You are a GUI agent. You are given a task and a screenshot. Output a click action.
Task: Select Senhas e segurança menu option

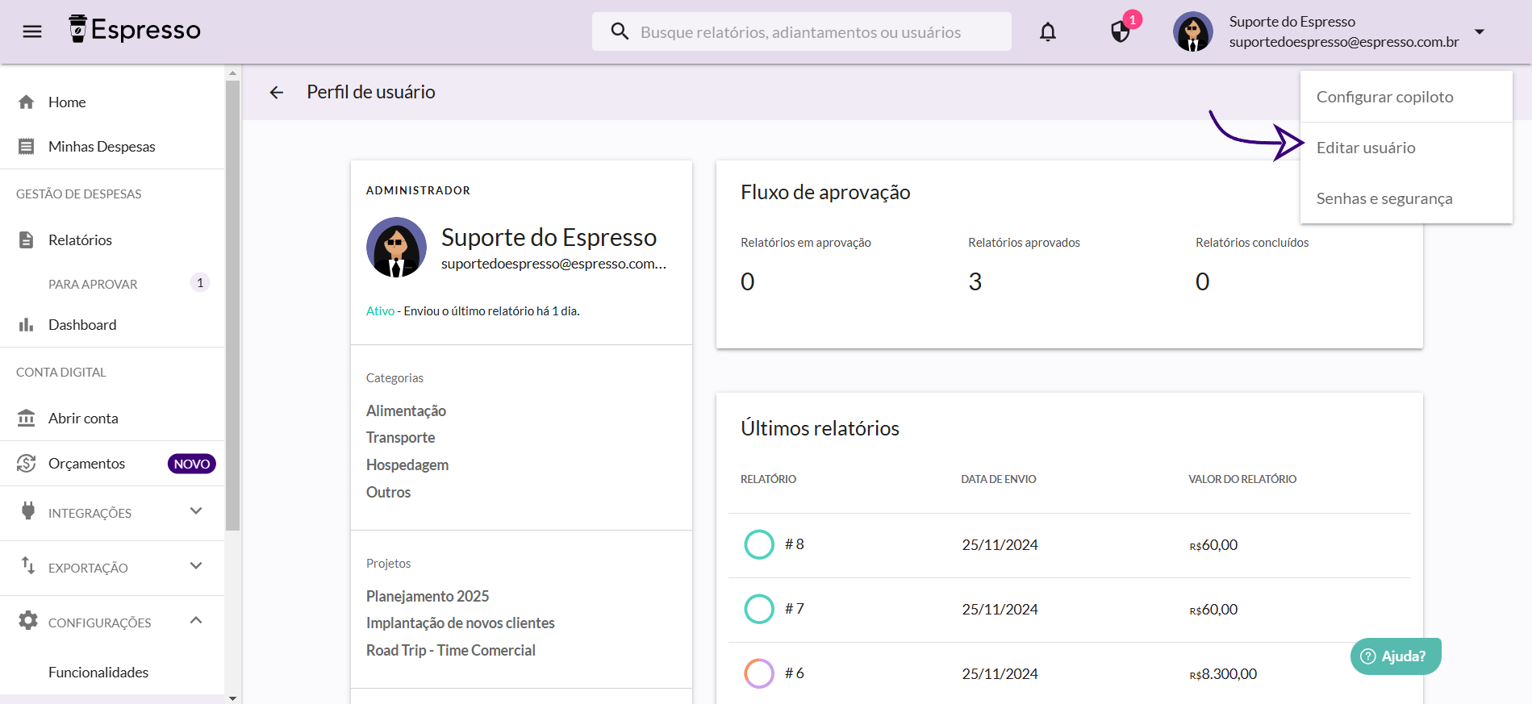[x=1406, y=198]
